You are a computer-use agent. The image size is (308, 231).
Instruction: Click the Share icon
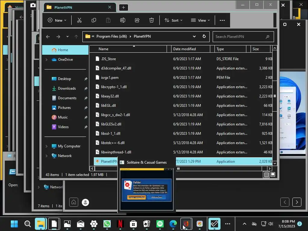[137, 20]
